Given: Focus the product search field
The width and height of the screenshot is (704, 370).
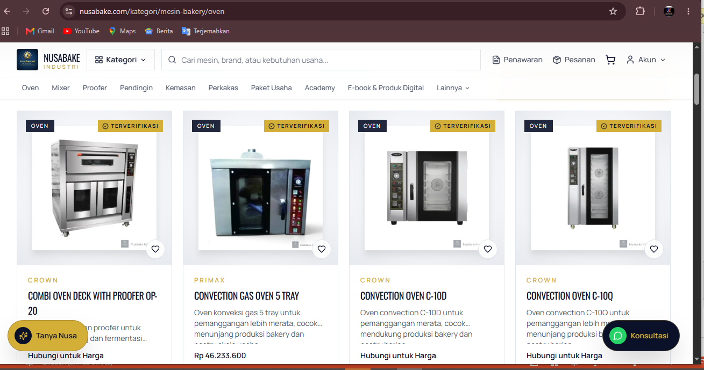Looking at the screenshot, I should click(x=321, y=60).
